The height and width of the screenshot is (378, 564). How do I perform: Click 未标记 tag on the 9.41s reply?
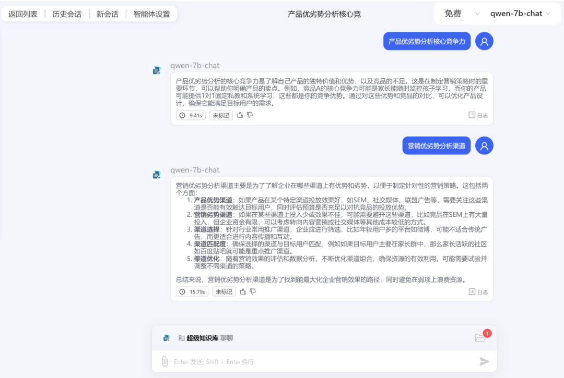[x=221, y=115]
